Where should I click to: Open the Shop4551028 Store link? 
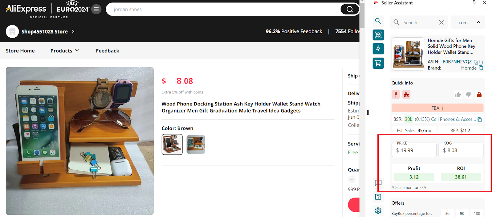coord(44,31)
